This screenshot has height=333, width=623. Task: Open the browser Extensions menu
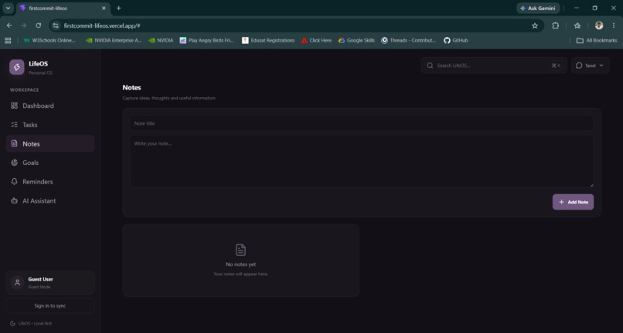pyautogui.click(x=556, y=25)
